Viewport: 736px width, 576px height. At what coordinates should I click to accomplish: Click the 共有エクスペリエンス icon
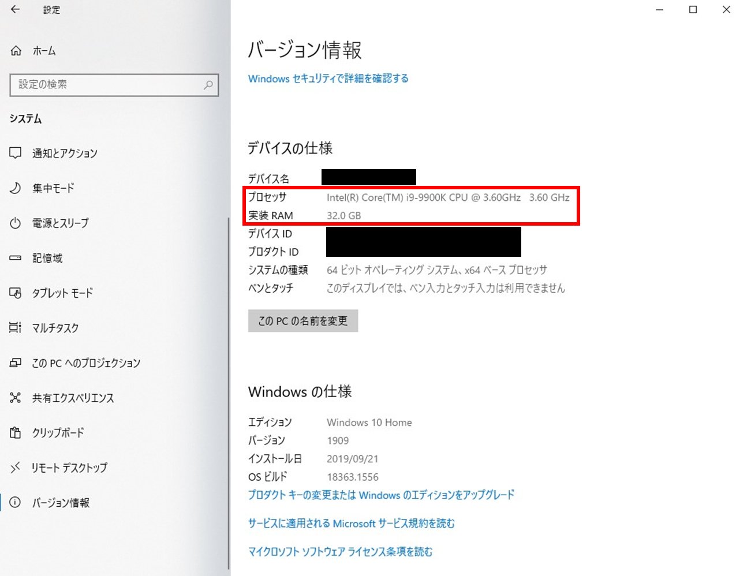[16, 398]
